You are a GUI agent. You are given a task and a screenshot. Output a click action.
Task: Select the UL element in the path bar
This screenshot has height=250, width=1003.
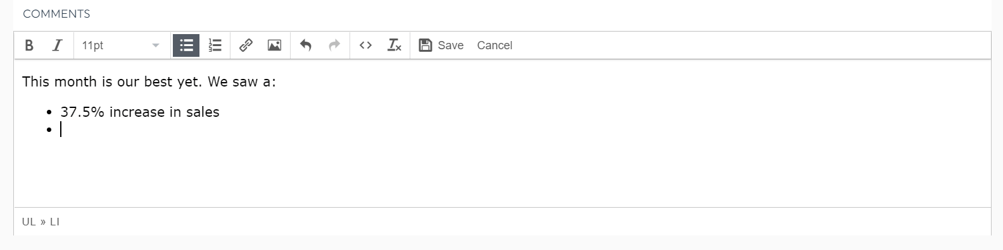tap(29, 222)
